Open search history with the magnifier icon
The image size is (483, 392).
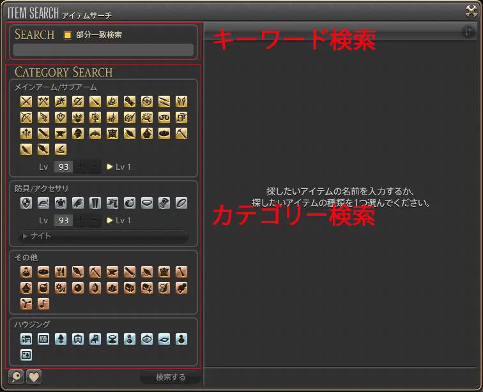click(x=17, y=377)
